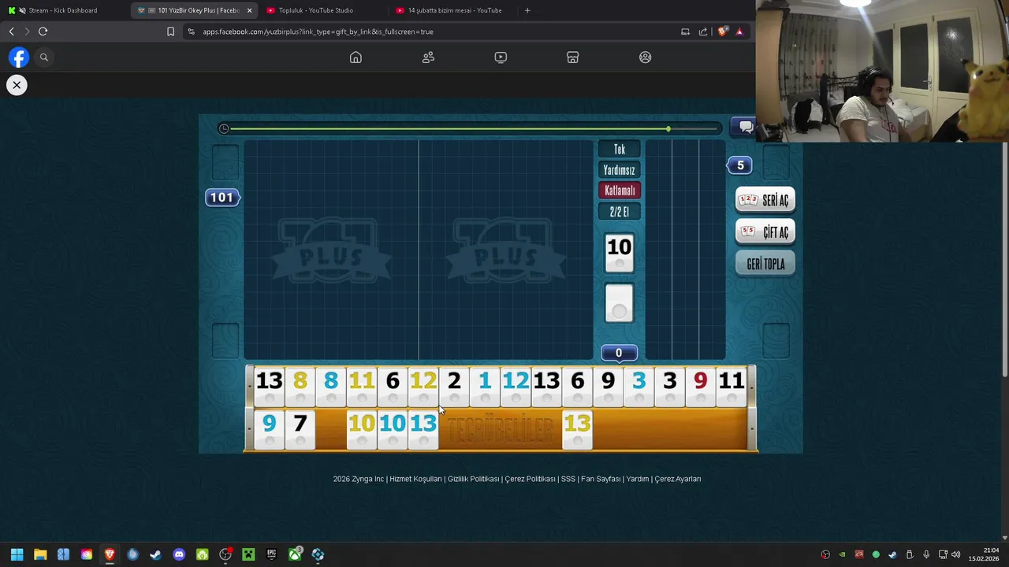Open the Hizmet Koşulları link

click(415, 479)
